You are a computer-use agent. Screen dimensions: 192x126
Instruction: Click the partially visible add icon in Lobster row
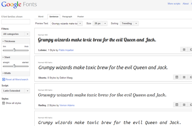tap(191, 49)
